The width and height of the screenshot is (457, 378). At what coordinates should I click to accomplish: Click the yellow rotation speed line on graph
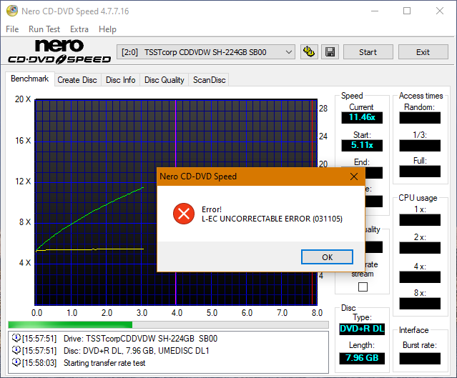[90, 249]
